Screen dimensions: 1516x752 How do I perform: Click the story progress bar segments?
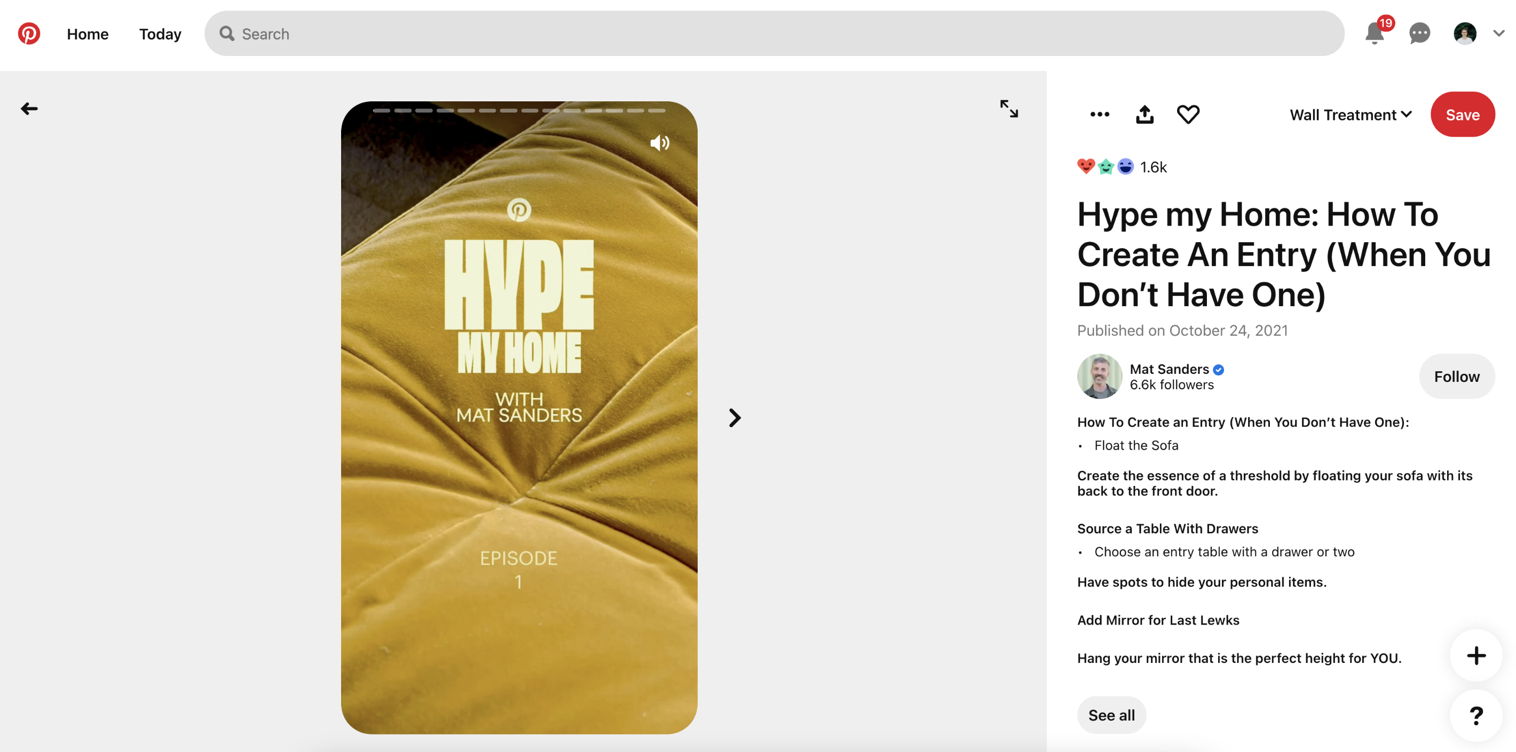(518, 110)
